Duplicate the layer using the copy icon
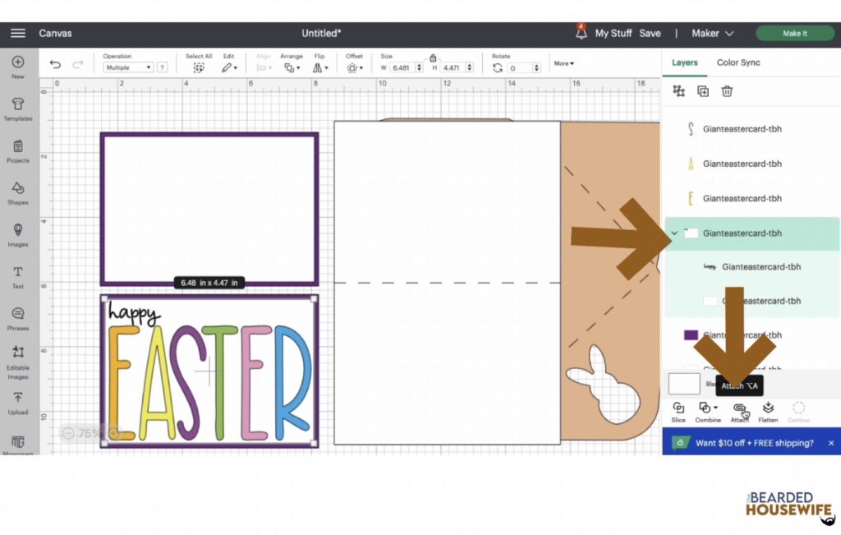841x535 pixels. [702, 91]
